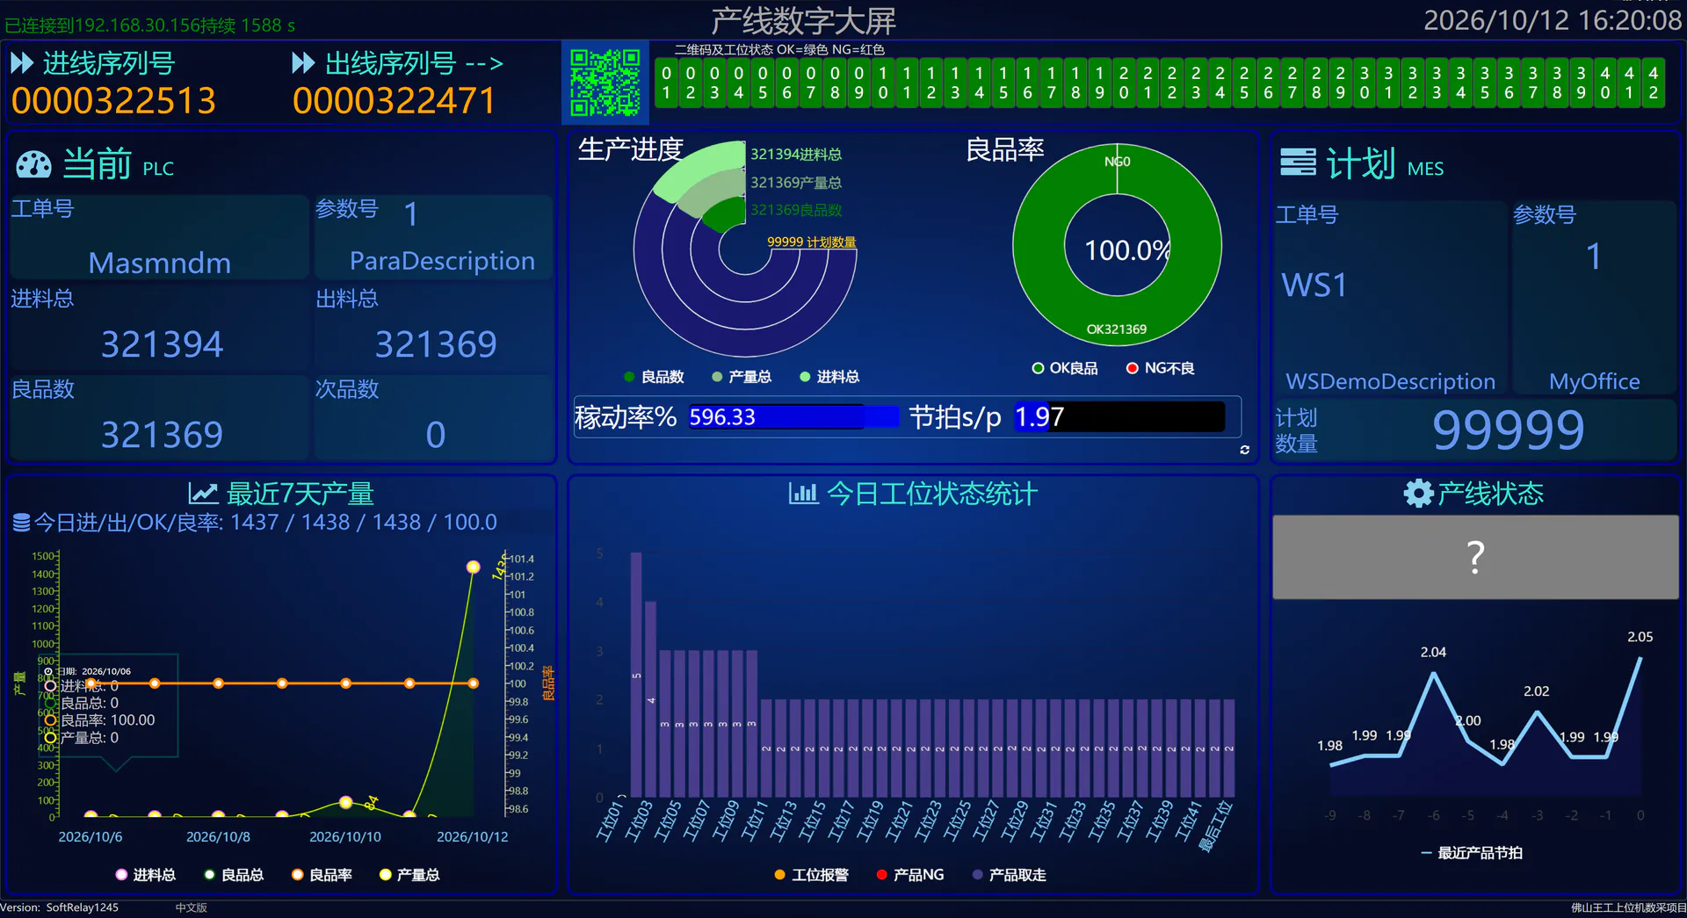Click the database icon before 今日进/出/OK/良率
The height and width of the screenshot is (918, 1687).
[22, 523]
